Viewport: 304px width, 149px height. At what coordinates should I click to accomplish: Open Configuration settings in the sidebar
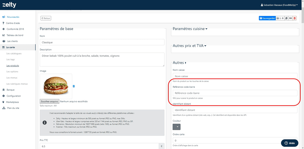pyautogui.click(x=13, y=96)
